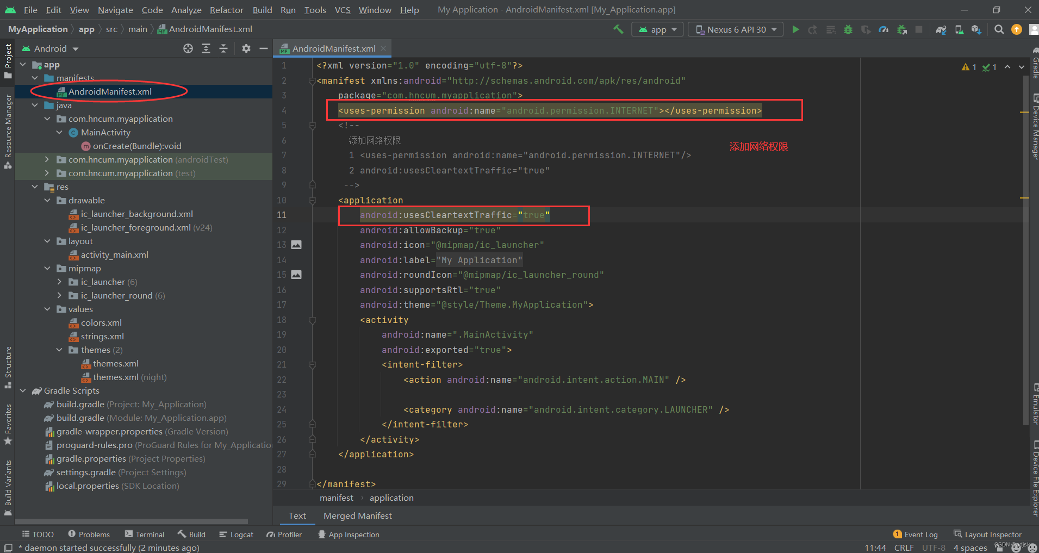1039x553 pixels.
Task: Open the Problems tool window
Action: pyautogui.click(x=89, y=535)
